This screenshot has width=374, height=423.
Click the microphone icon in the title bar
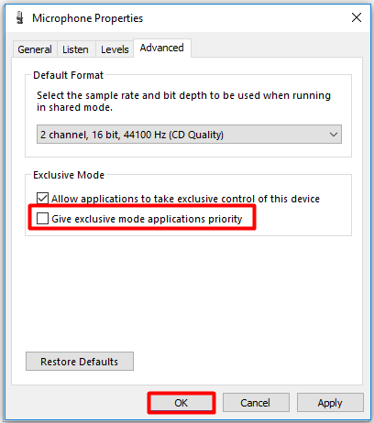20,17
